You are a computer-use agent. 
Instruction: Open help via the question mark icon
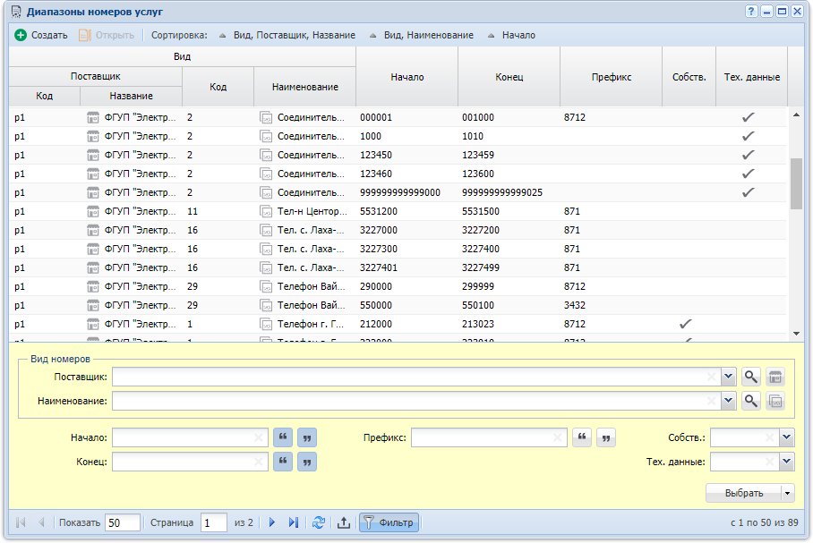point(751,12)
